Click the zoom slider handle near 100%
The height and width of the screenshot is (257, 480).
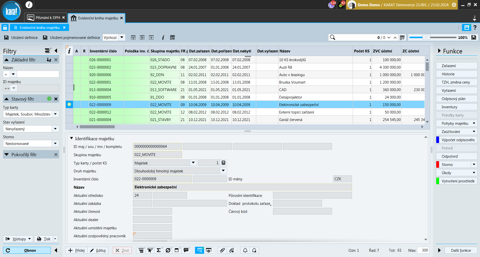click(426, 37)
